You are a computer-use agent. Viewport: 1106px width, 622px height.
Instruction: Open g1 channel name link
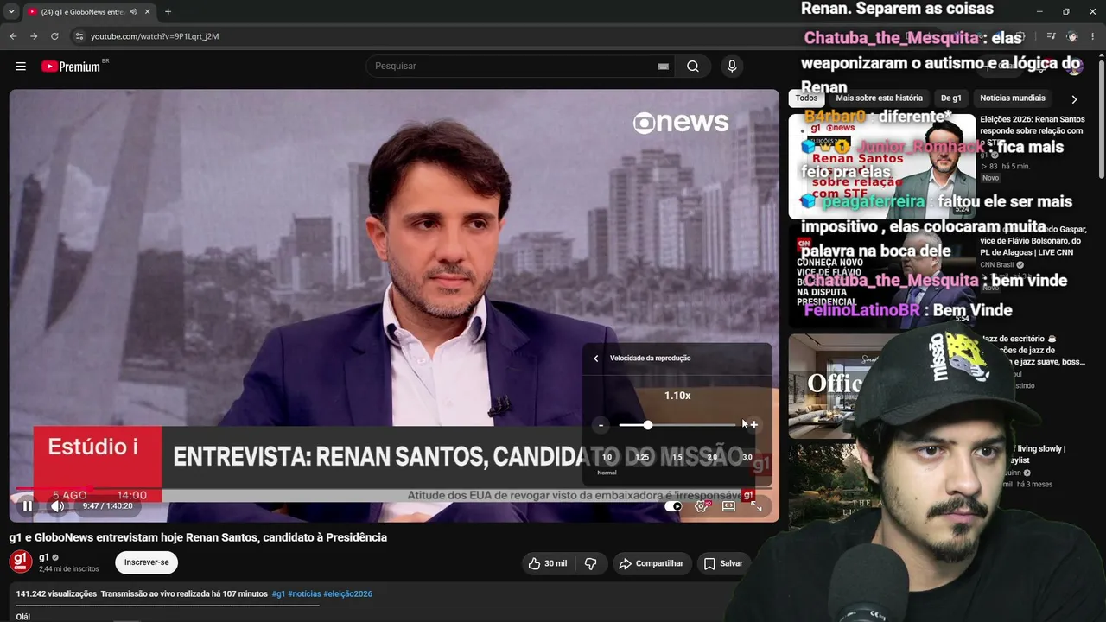(44, 557)
